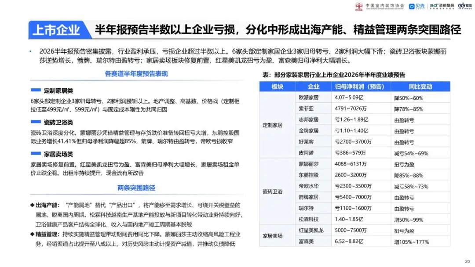Click the 两条突围路径 section heading
Viewport: 475px width, 267px height.
(136, 188)
